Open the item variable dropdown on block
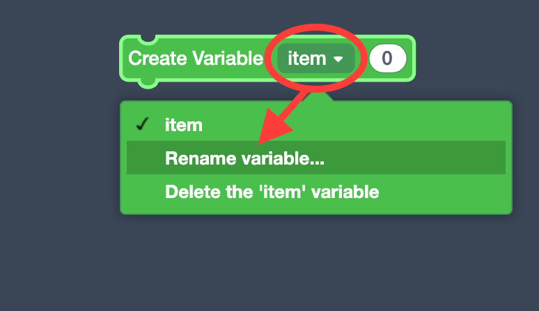This screenshot has width=539, height=311. point(315,59)
